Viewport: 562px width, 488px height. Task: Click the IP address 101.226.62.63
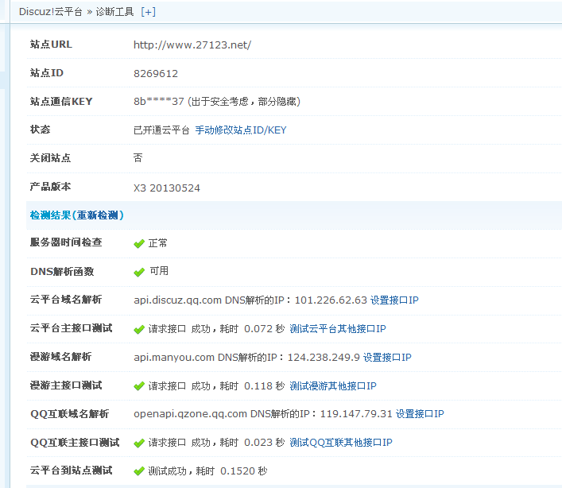click(x=331, y=300)
